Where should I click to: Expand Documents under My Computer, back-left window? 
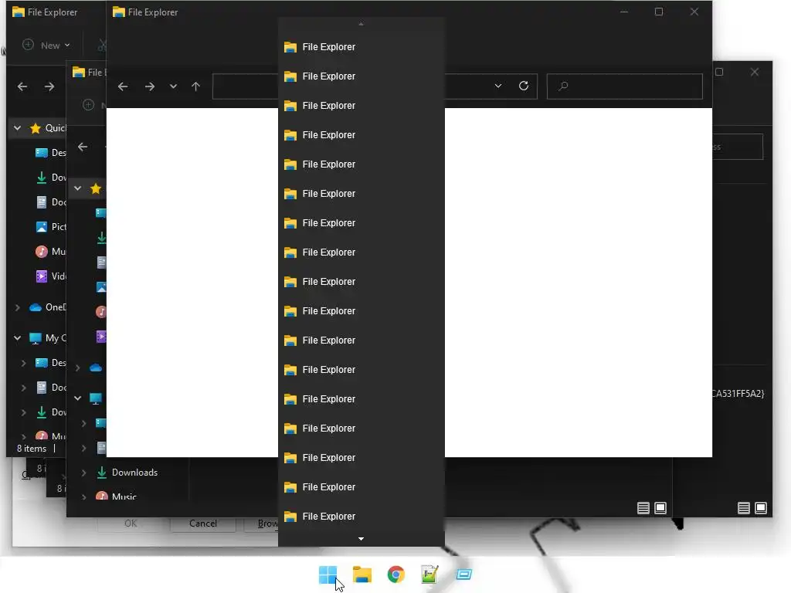[x=23, y=388]
